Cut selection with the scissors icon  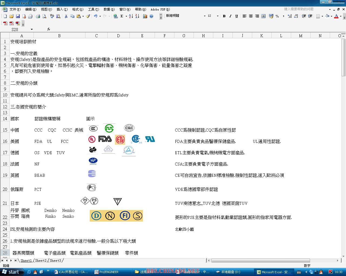(x=66, y=16)
